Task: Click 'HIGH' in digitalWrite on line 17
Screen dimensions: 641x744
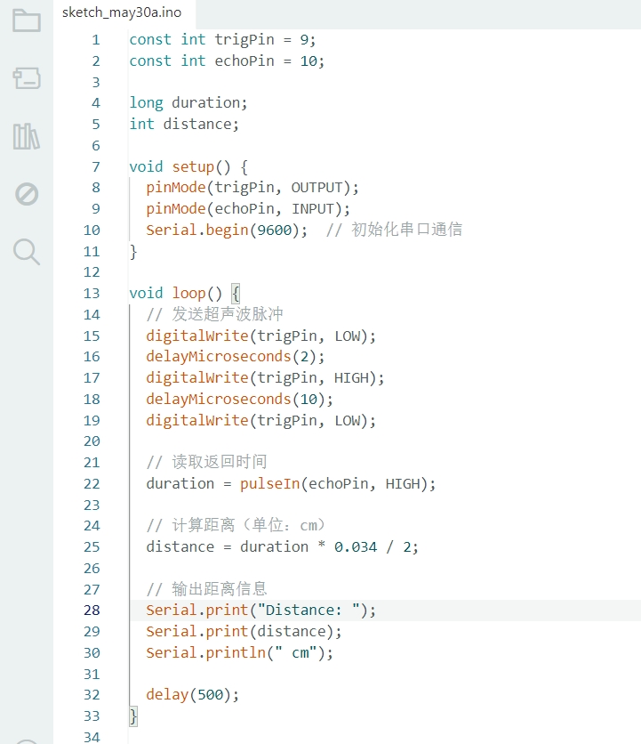Action: click(351, 378)
